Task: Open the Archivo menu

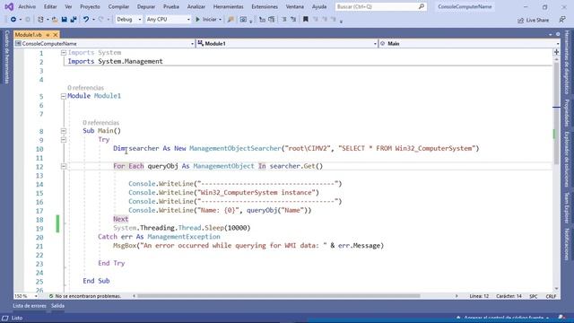Action: (x=27, y=6)
